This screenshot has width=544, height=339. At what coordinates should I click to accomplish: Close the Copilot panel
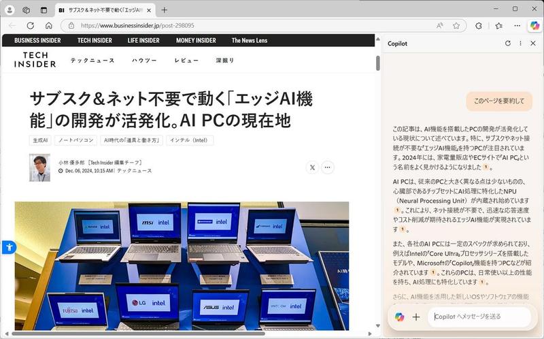[533, 43]
